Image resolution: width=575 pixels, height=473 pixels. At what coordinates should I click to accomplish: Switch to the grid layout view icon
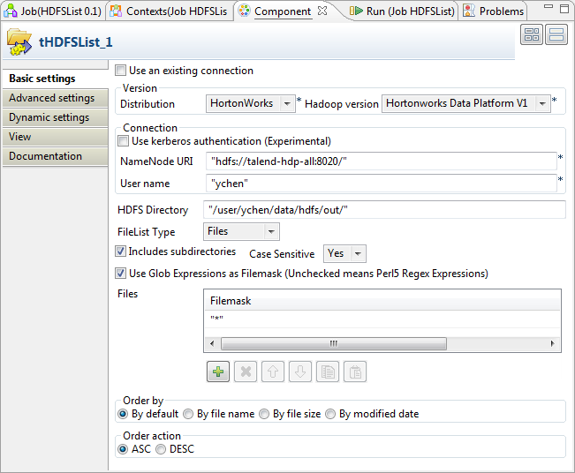pos(531,35)
